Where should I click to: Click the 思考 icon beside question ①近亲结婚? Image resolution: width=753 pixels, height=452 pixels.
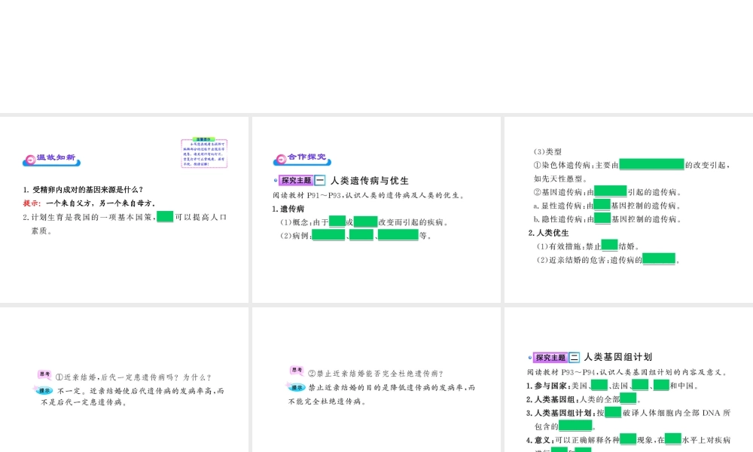tap(44, 374)
